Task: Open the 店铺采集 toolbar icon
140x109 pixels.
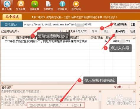Action: point(35,6)
